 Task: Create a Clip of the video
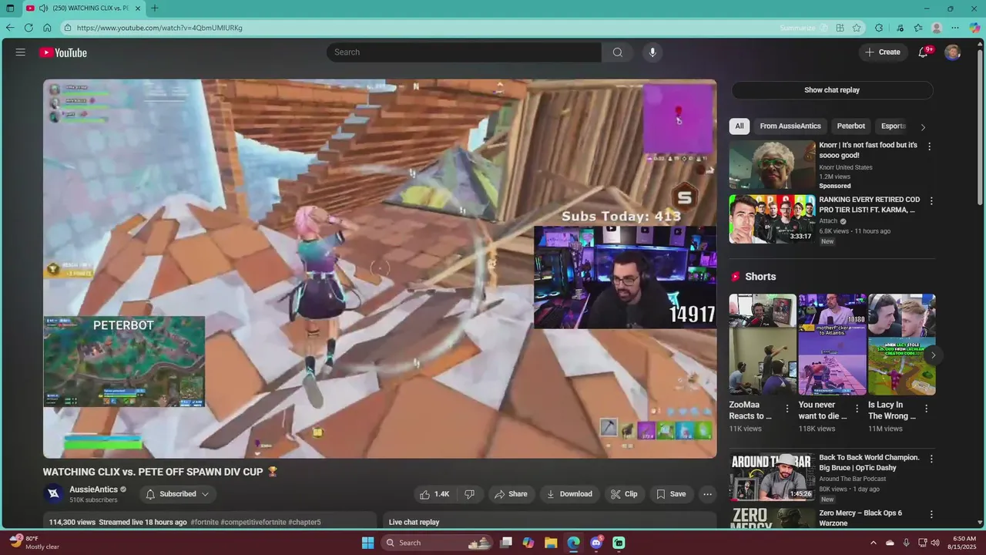(624, 494)
